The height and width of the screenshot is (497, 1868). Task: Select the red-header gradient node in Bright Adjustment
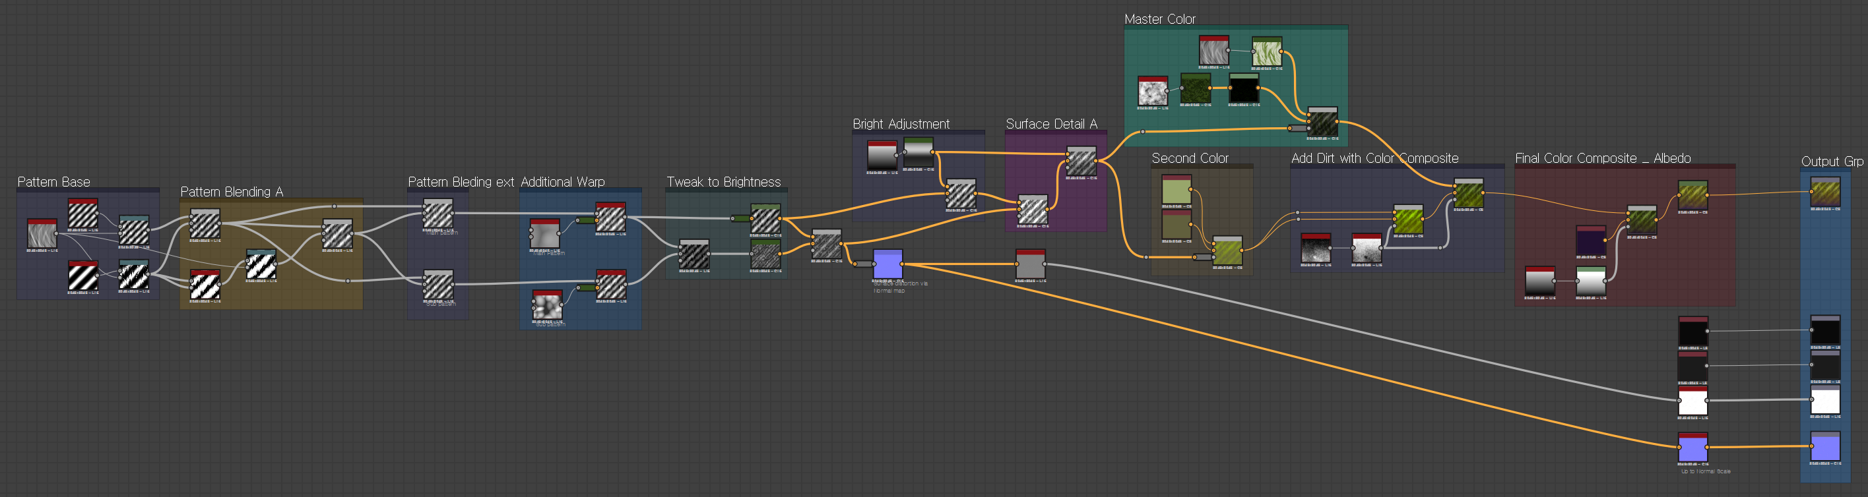coord(882,156)
